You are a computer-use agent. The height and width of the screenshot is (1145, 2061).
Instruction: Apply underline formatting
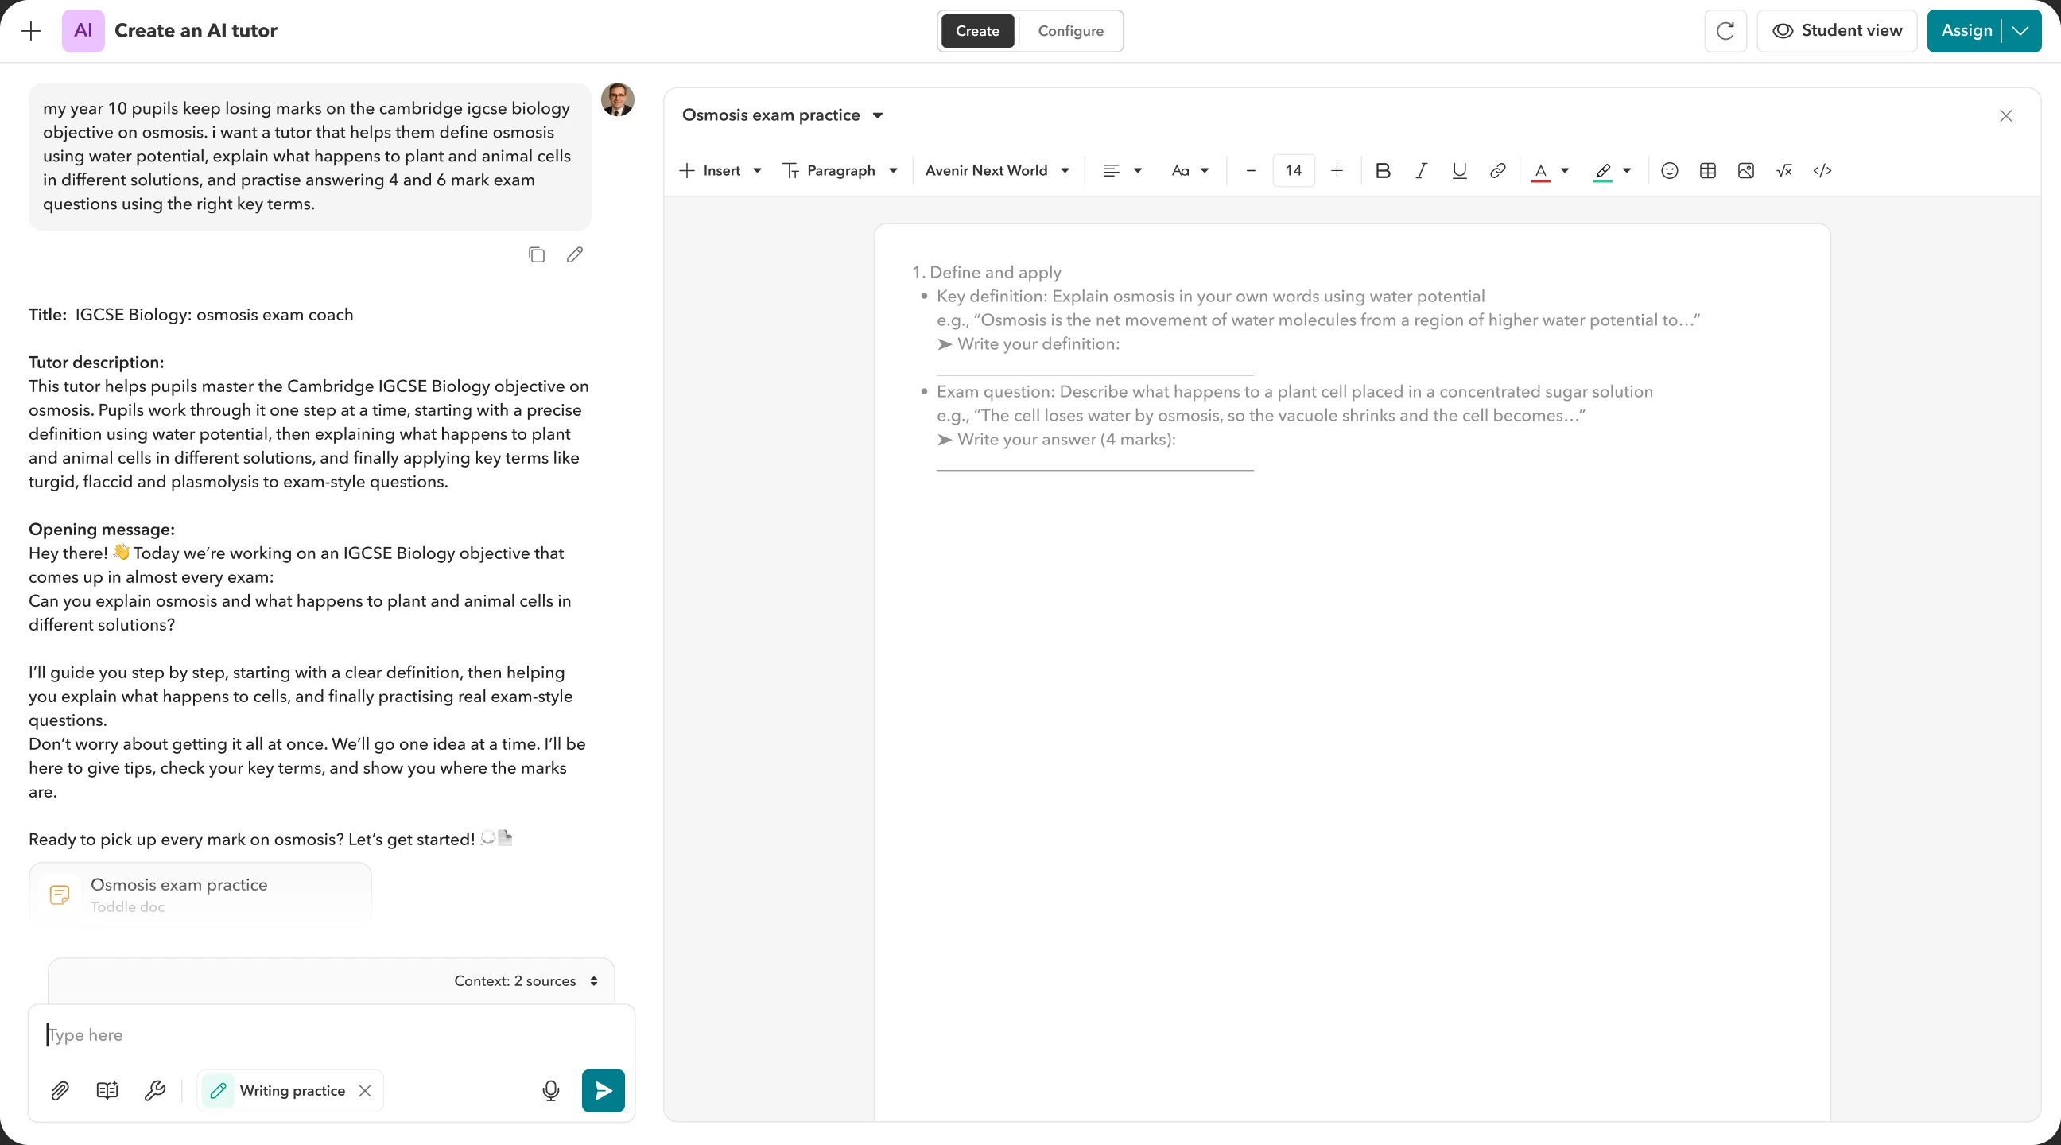coord(1459,170)
